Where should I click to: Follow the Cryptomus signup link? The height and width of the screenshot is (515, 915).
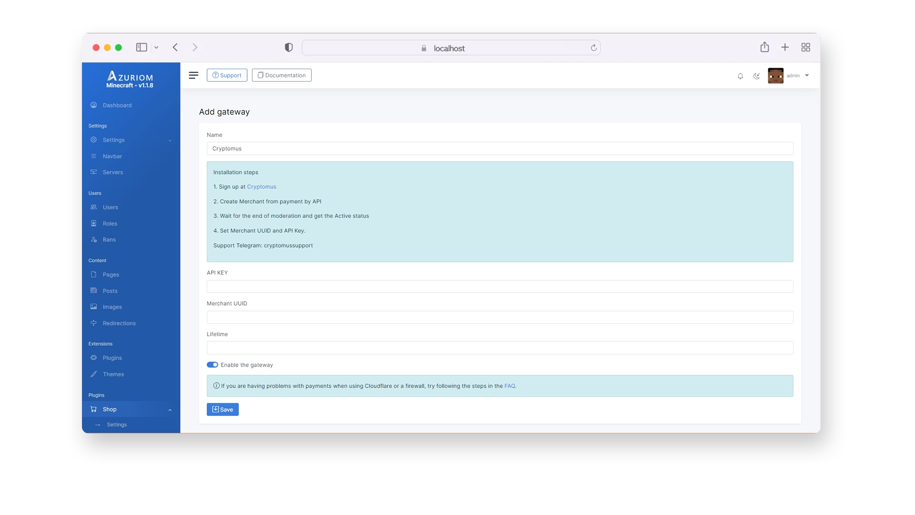261,187
